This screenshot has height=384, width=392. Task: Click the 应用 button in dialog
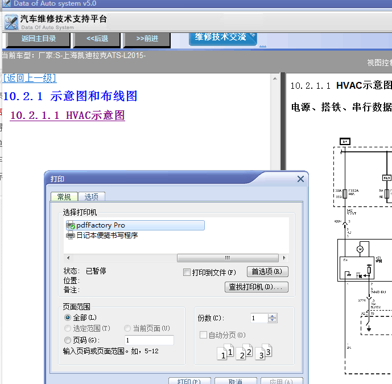click(x=282, y=381)
